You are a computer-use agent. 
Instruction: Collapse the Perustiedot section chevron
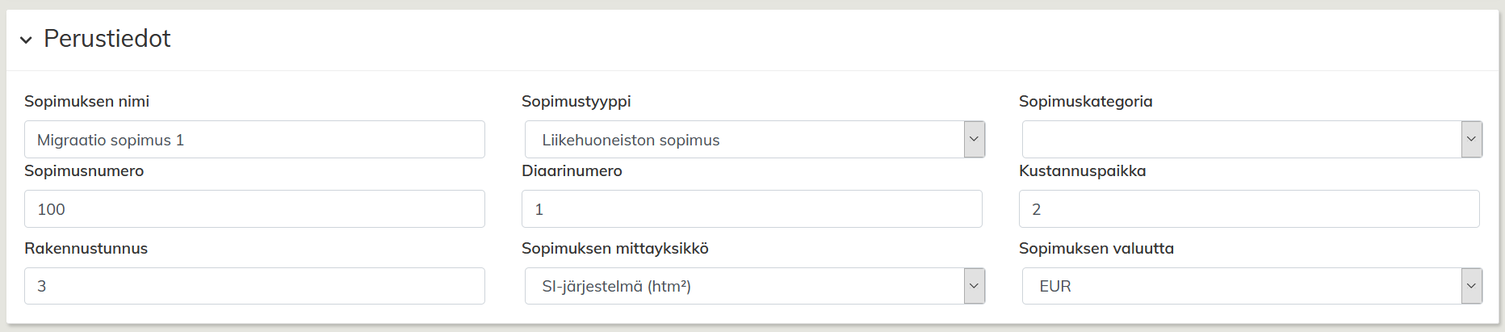26,40
